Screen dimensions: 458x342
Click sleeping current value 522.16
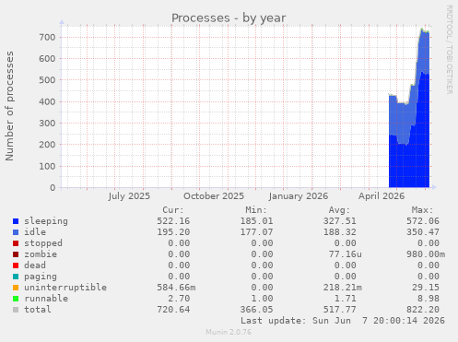173,221
